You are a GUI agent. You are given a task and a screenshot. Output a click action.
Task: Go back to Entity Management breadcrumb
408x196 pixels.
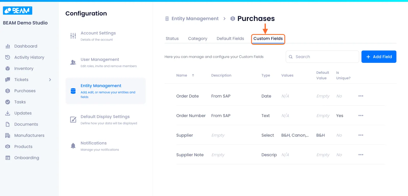click(195, 19)
